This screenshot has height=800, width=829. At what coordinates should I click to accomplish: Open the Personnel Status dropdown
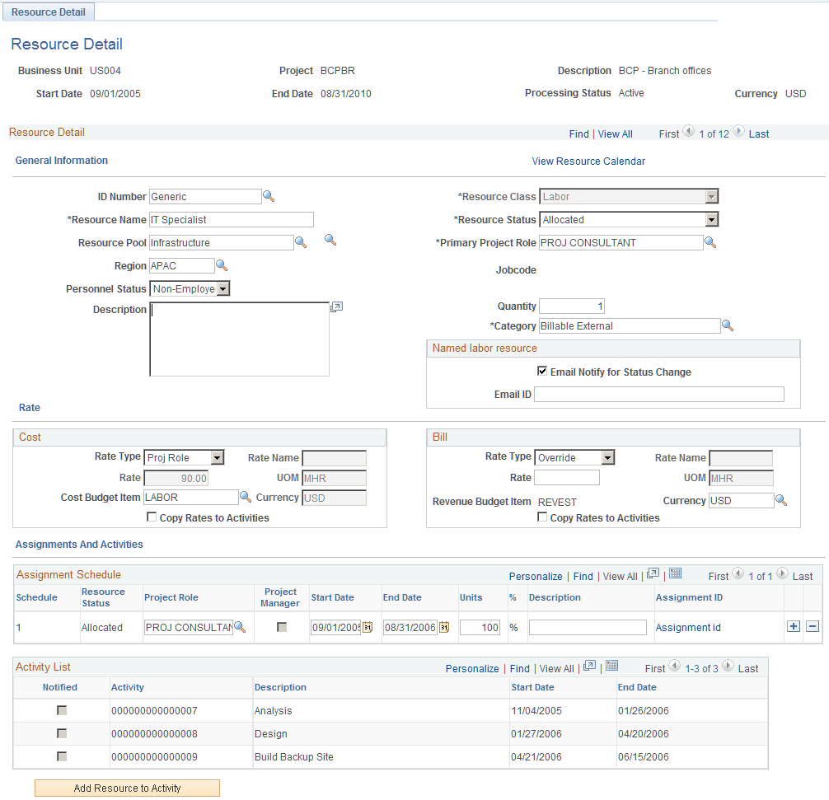click(221, 288)
